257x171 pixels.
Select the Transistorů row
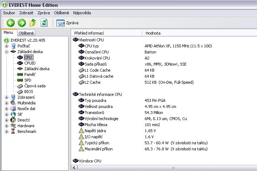click(x=121, y=113)
